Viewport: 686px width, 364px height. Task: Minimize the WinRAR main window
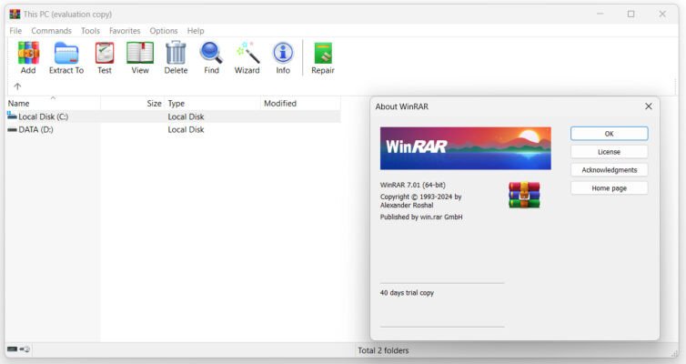[x=600, y=14]
